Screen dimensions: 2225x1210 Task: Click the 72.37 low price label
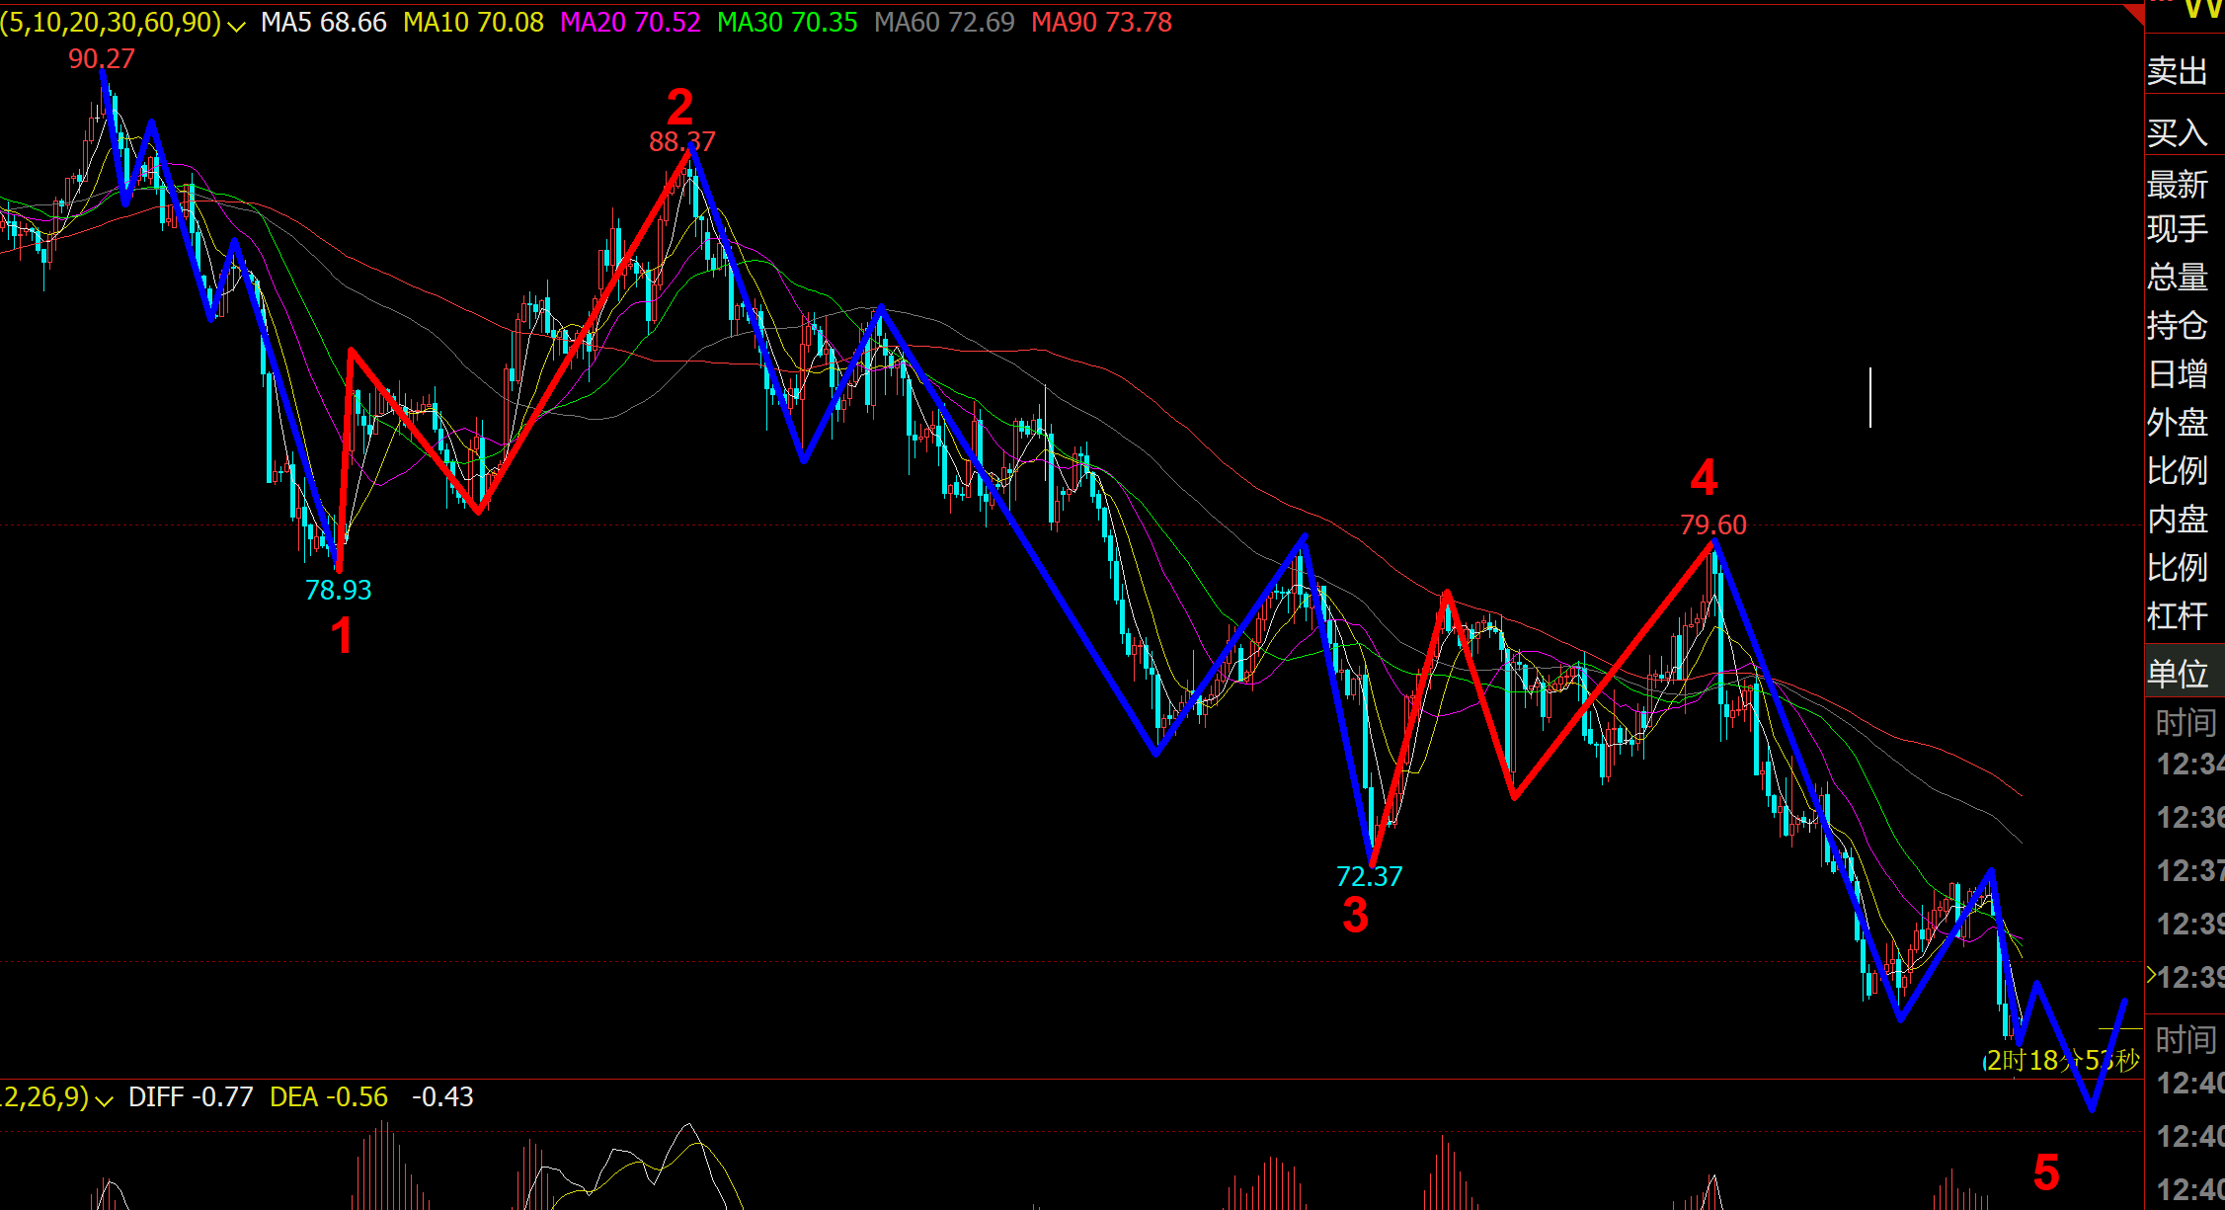1369,877
